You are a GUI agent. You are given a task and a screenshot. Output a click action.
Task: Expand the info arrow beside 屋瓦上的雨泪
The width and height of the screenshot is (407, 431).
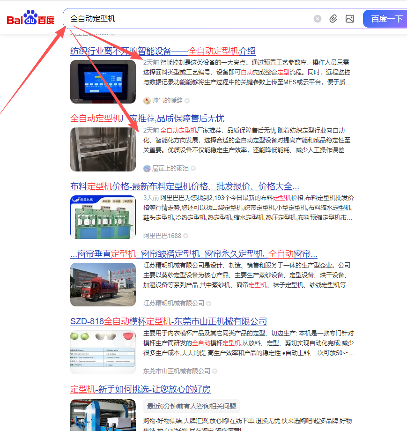tap(193, 168)
